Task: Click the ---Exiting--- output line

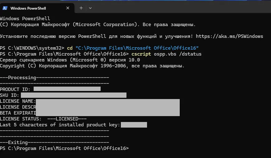Action: click(54, 142)
